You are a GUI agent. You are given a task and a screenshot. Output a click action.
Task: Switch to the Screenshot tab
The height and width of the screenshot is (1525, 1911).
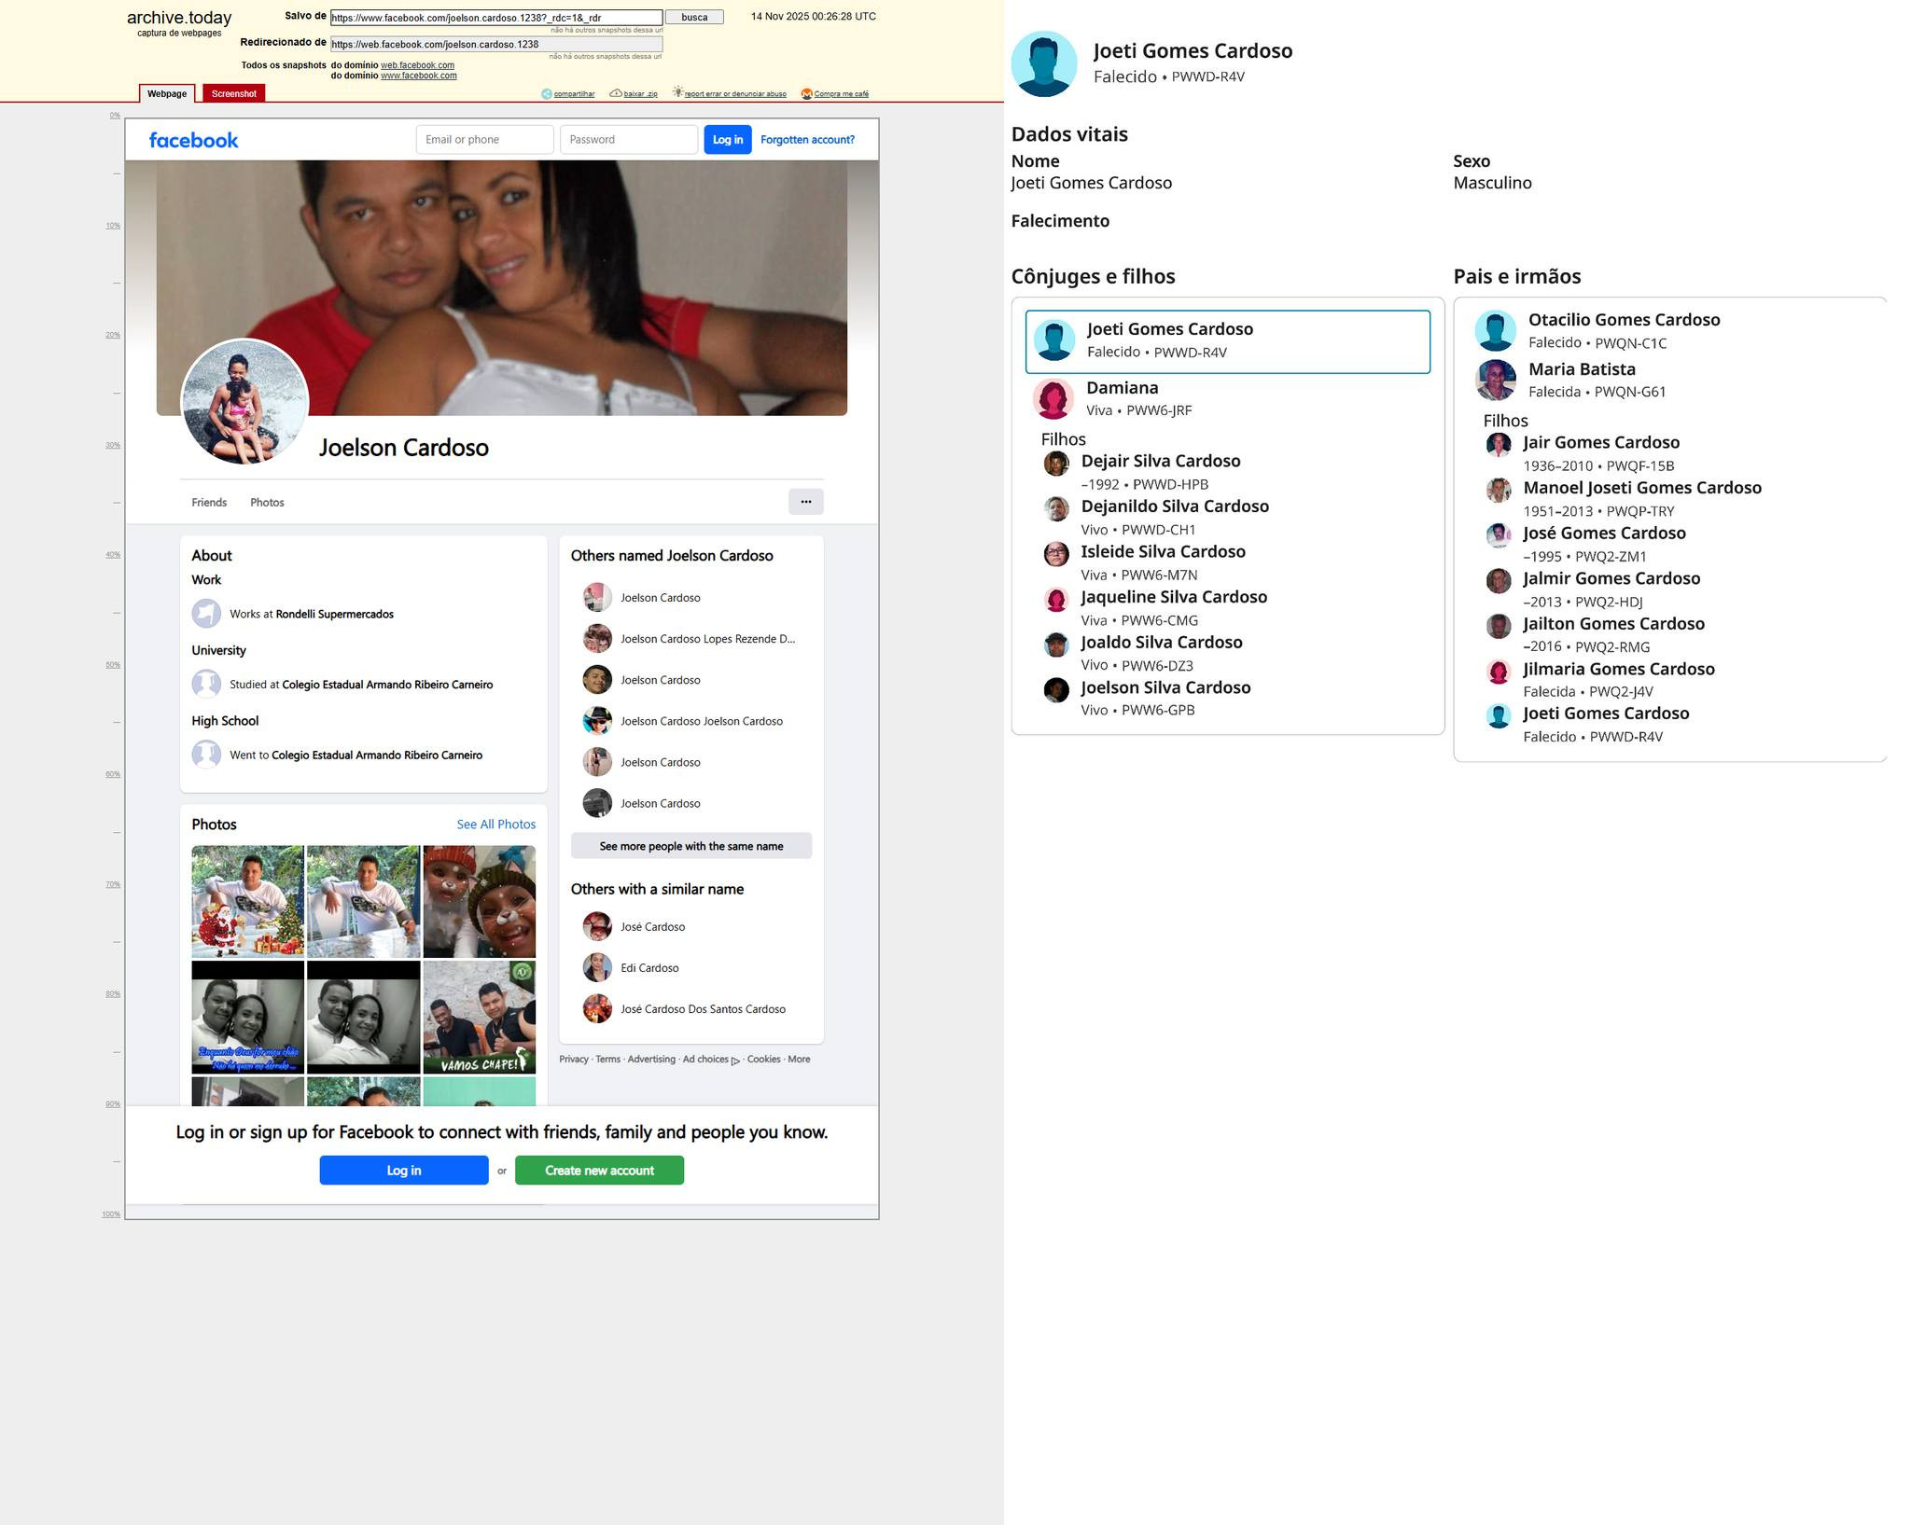point(233,93)
